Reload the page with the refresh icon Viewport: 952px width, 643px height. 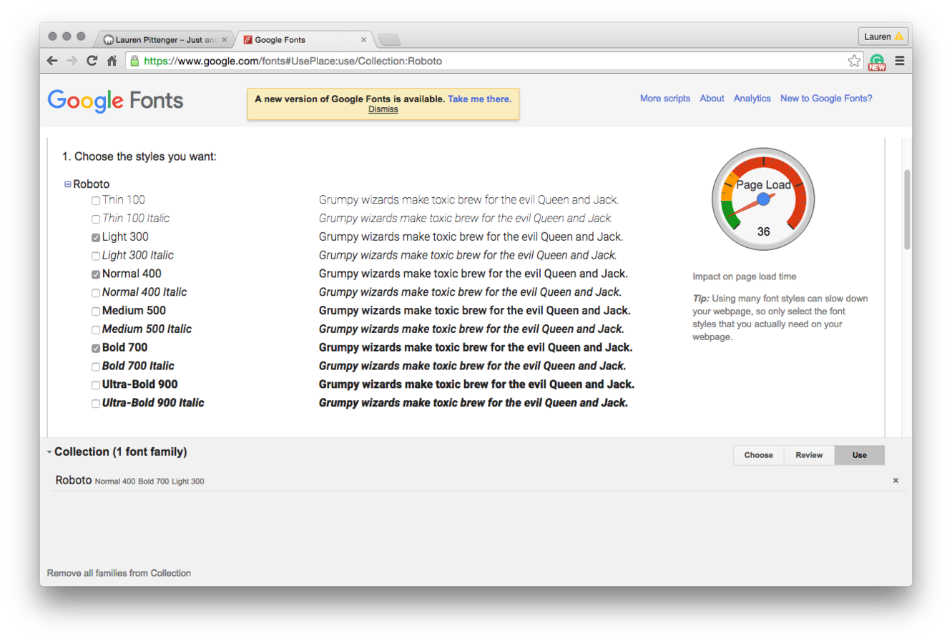click(92, 61)
